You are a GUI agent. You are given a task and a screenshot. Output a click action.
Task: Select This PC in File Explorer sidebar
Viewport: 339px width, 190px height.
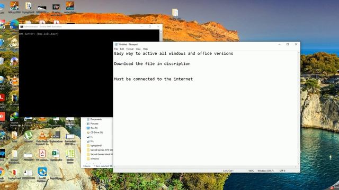(94, 128)
